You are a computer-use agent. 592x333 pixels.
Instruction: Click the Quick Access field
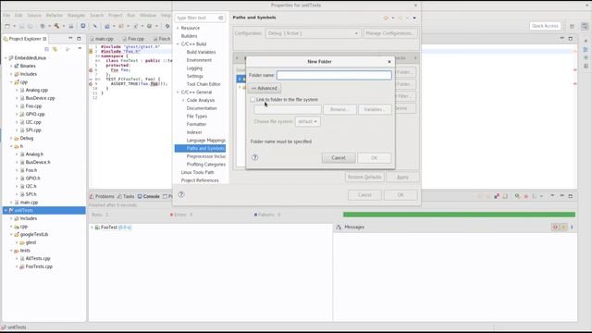pyautogui.click(x=545, y=26)
